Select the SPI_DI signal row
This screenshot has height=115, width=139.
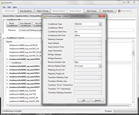click(23, 45)
